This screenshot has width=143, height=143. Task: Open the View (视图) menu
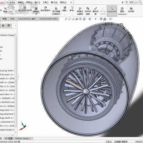[29, 2]
